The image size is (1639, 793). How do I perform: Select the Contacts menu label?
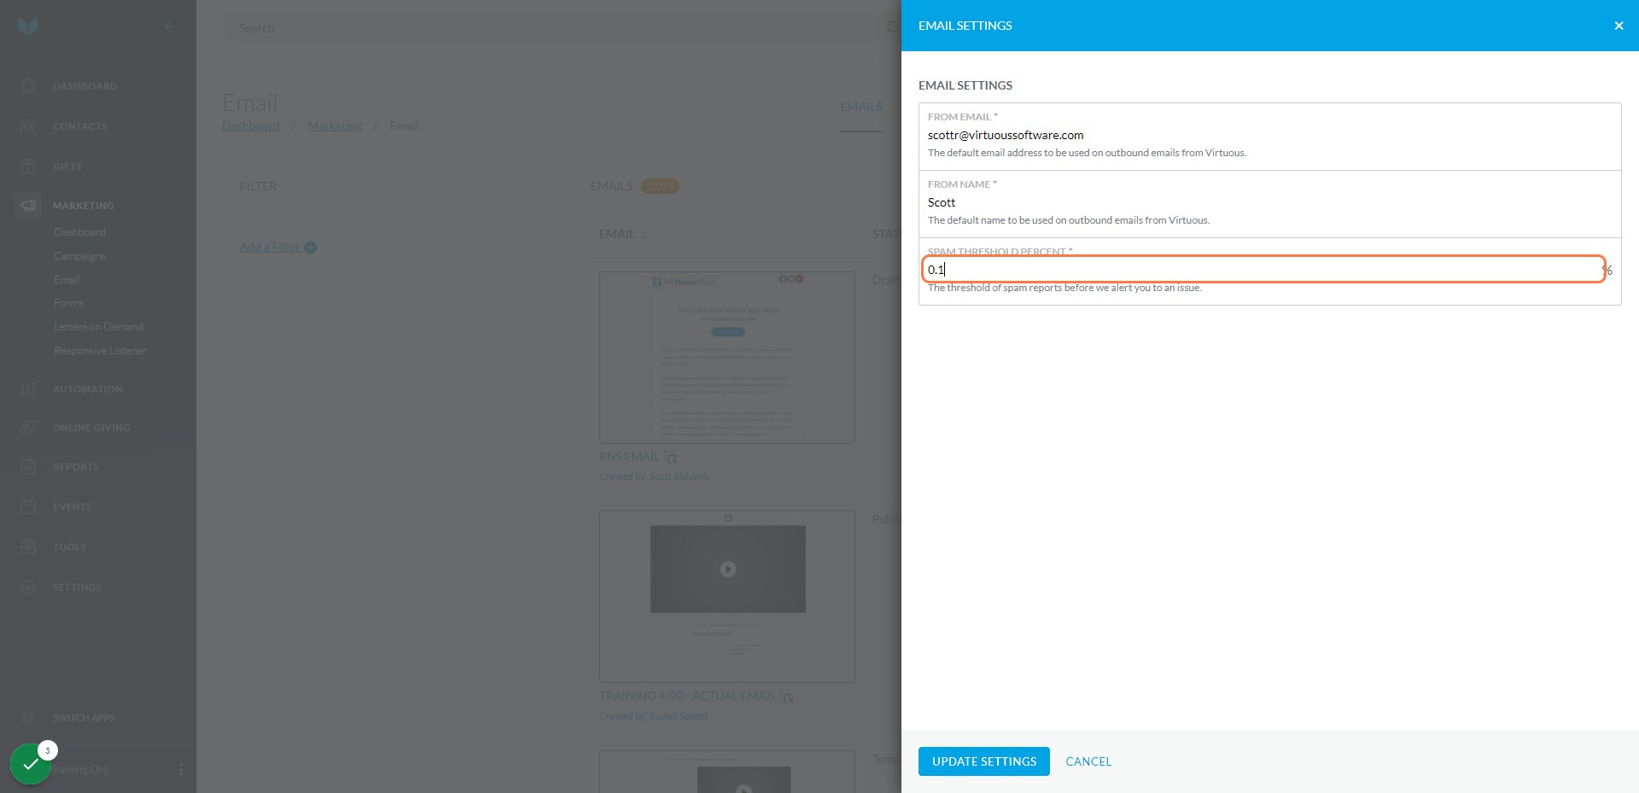[80, 126]
